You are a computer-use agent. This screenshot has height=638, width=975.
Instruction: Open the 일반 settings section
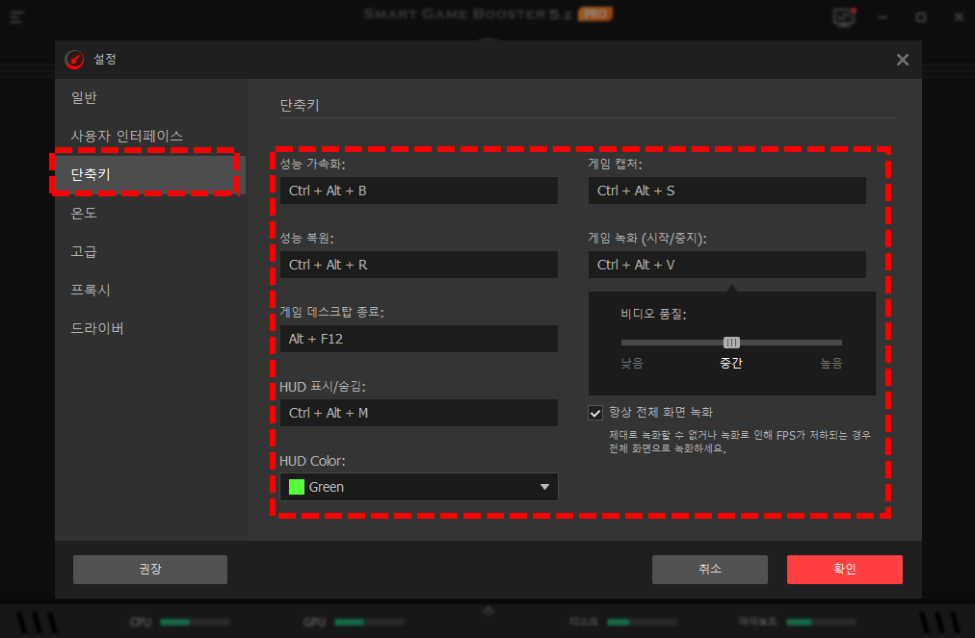[x=84, y=97]
